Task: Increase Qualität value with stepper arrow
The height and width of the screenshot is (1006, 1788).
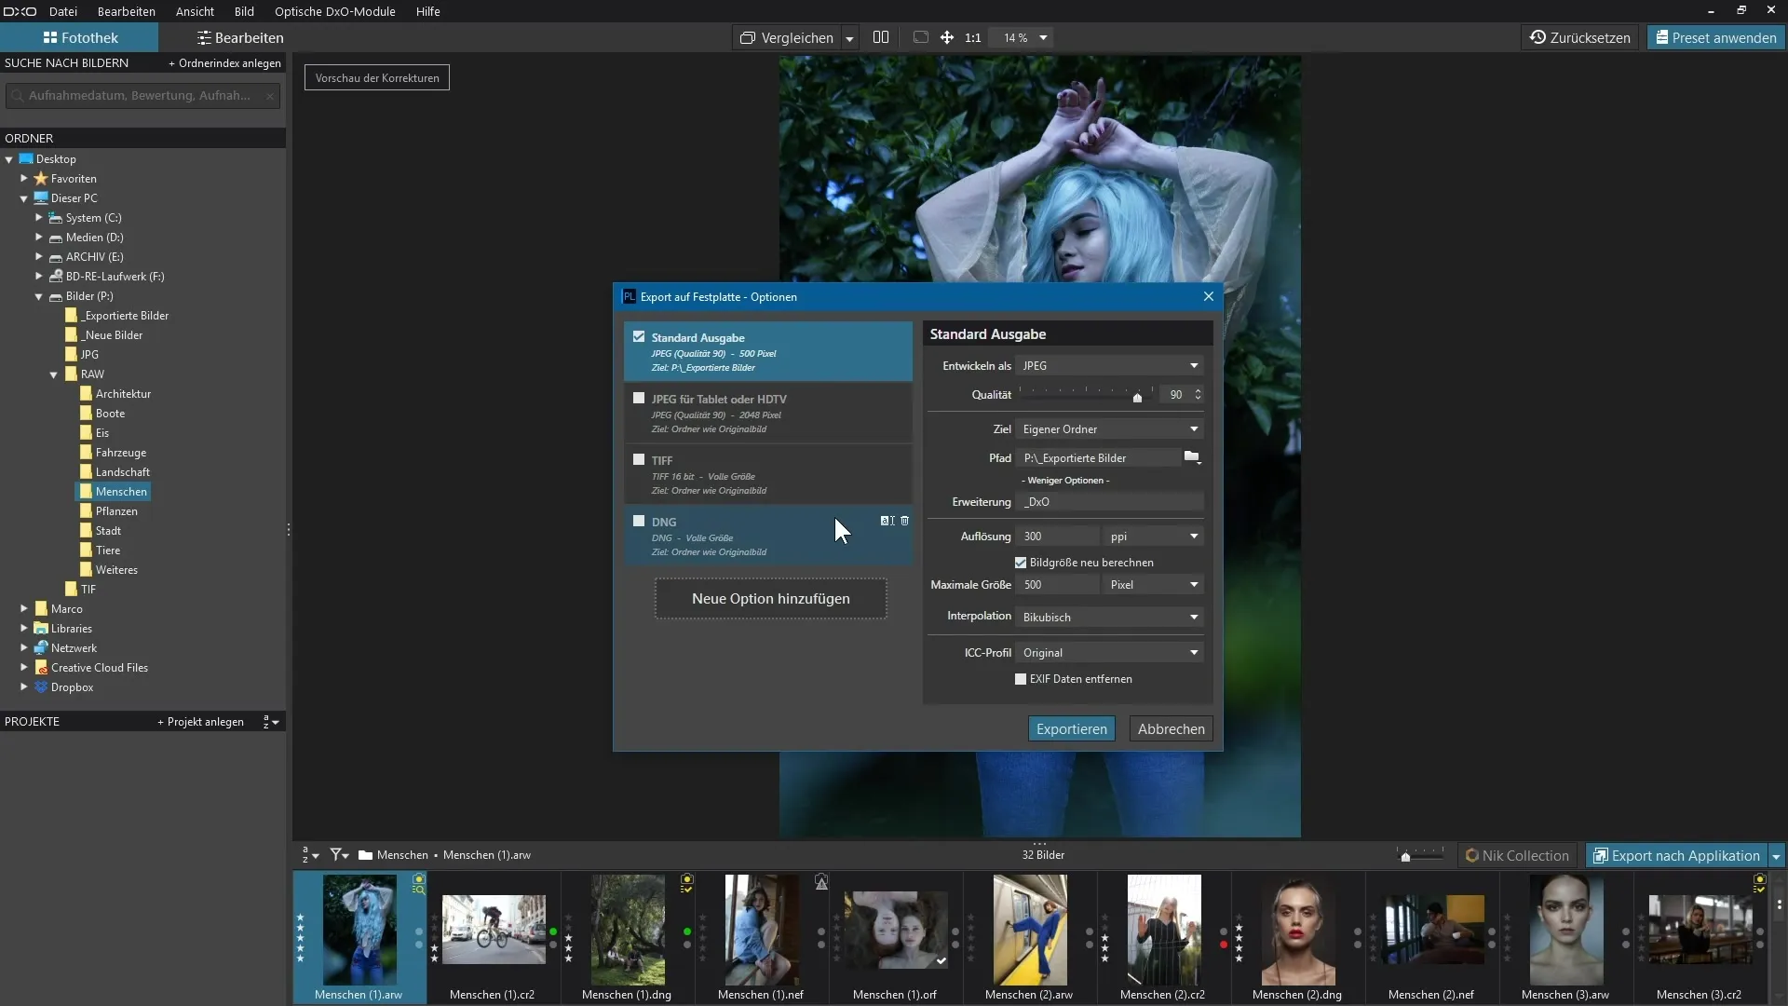Action: [1198, 390]
